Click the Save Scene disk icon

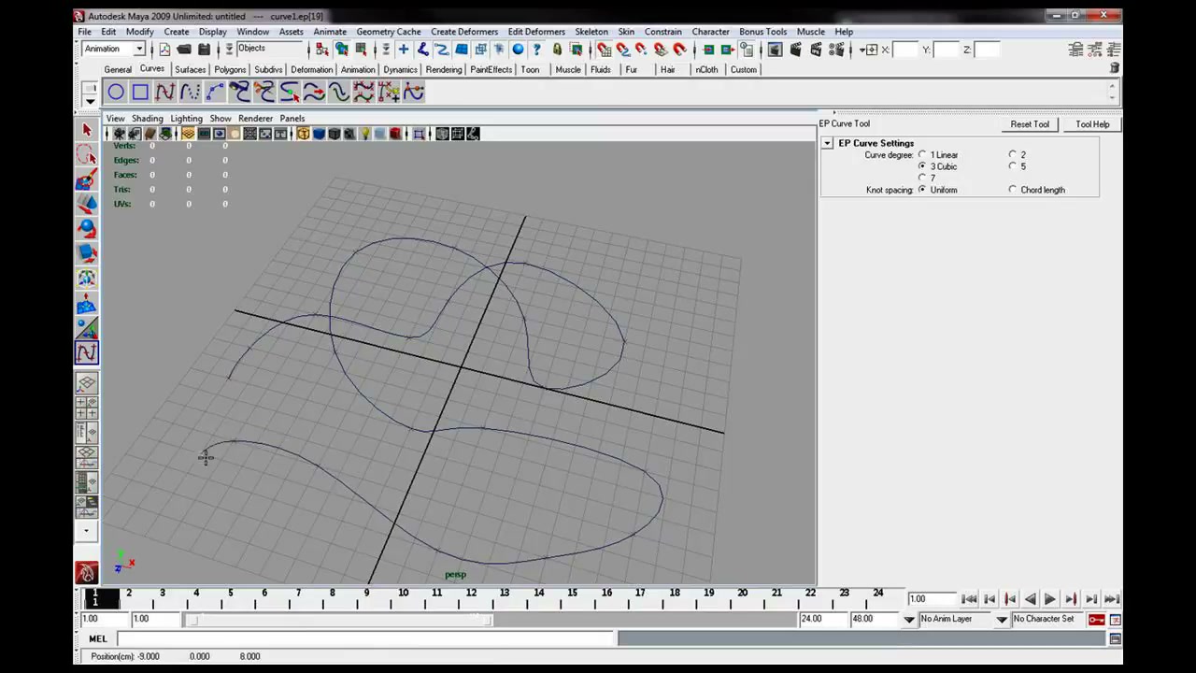pyautogui.click(x=204, y=50)
